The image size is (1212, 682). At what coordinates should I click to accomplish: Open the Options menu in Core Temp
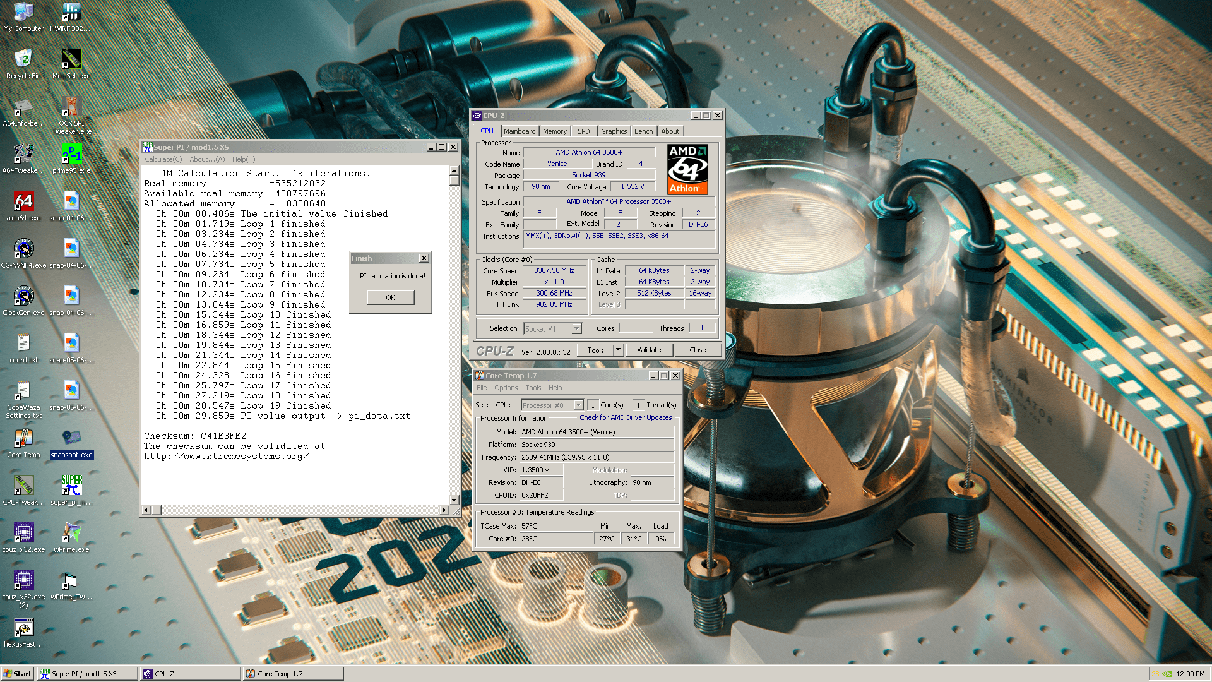[x=506, y=388]
